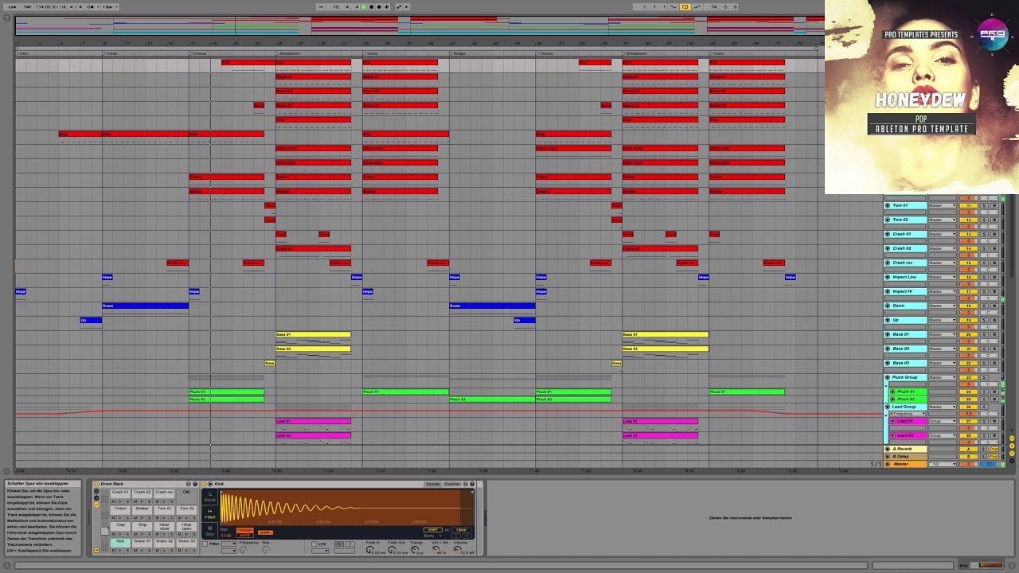Start playback with the green play button
The width and height of the screenshot is (1019, 573).
[364, 7]
